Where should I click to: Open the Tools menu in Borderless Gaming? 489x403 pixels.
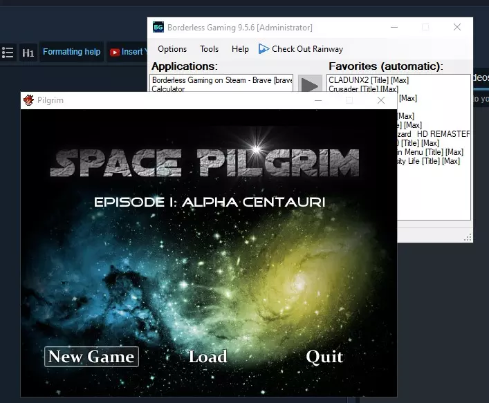(209, 49)
